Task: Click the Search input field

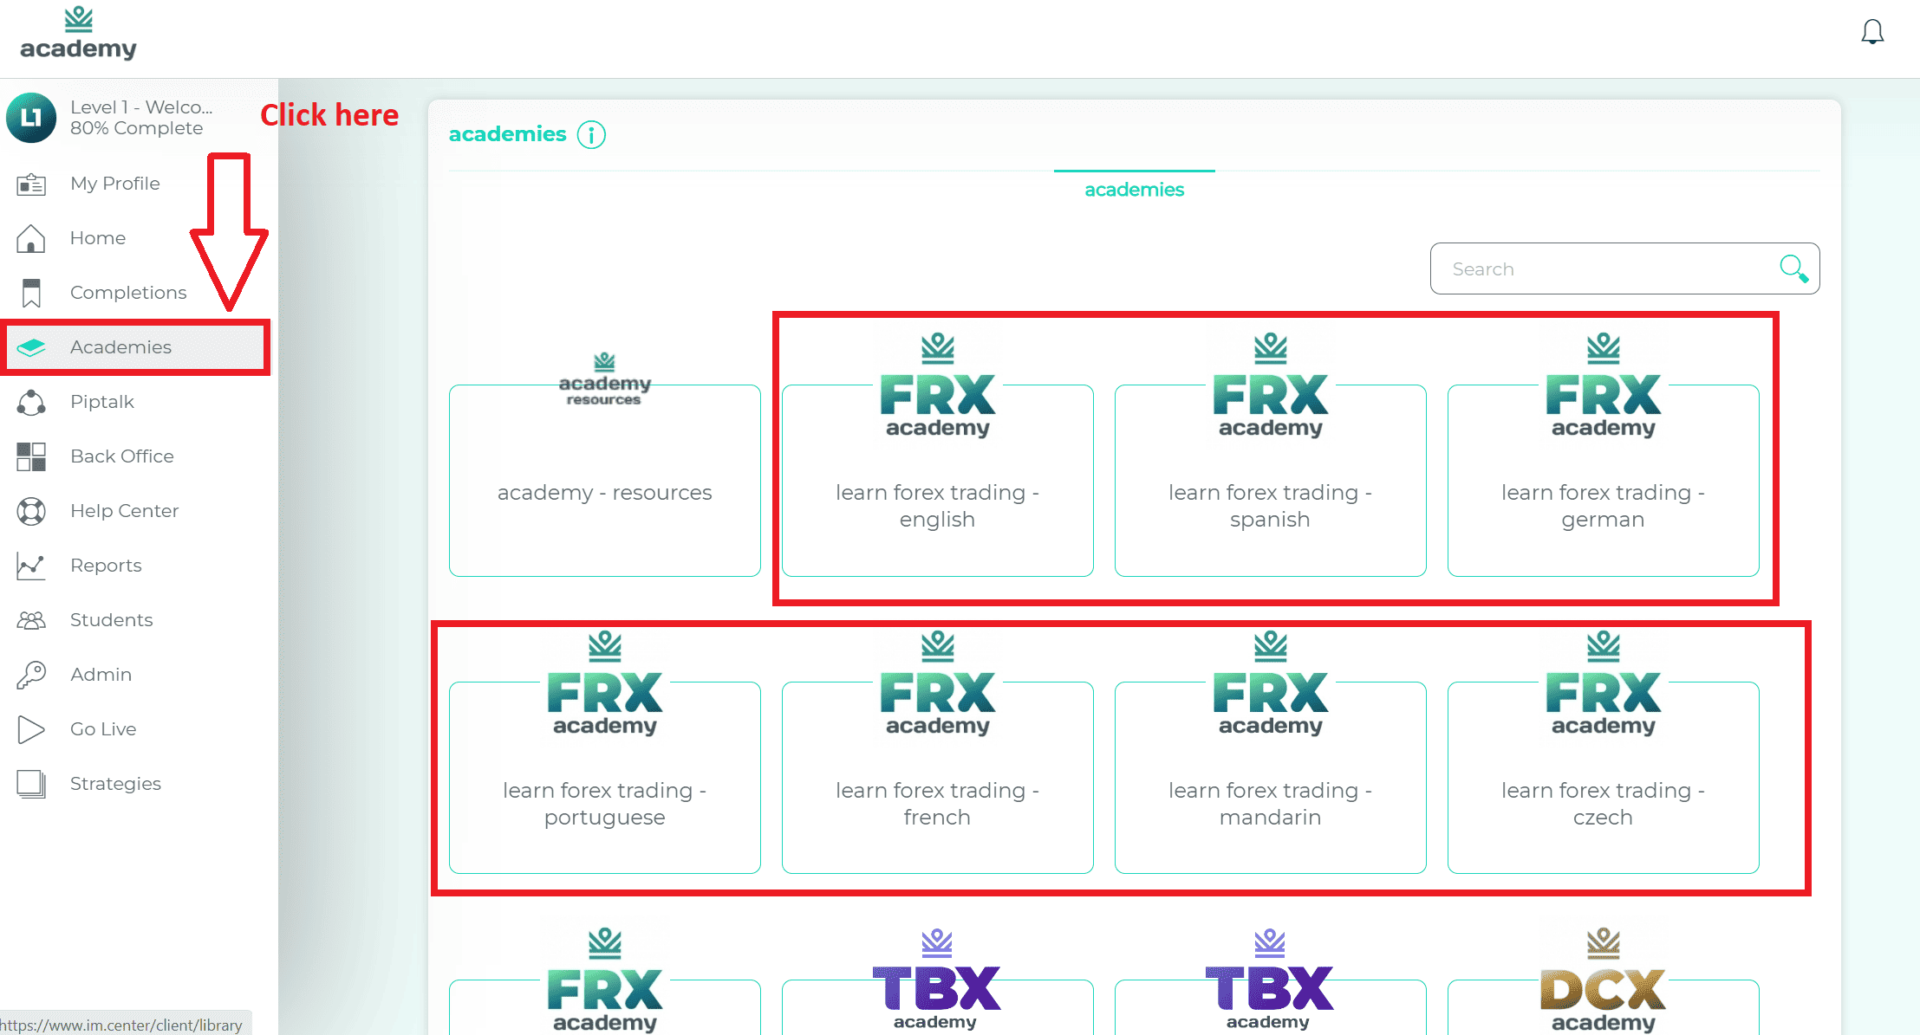Action: (1624, 268)
